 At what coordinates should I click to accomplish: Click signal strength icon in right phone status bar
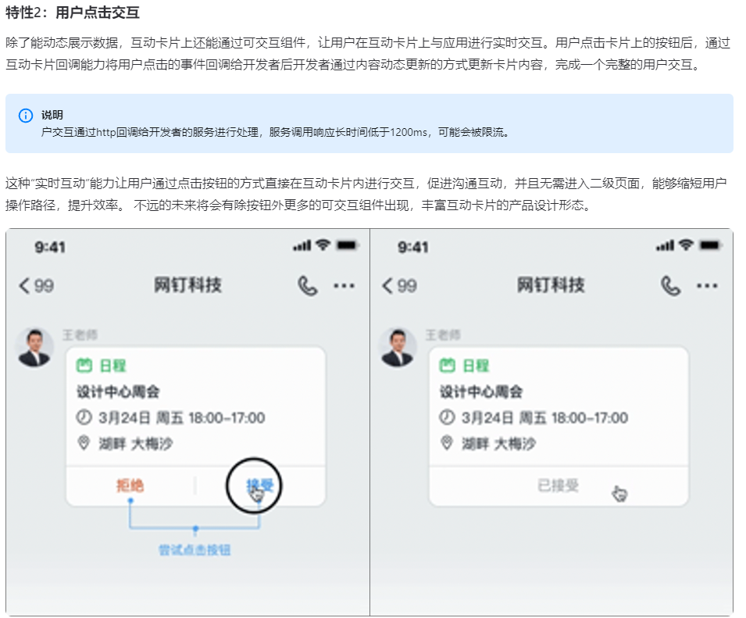pyautogui.click(x=665, y=245)
